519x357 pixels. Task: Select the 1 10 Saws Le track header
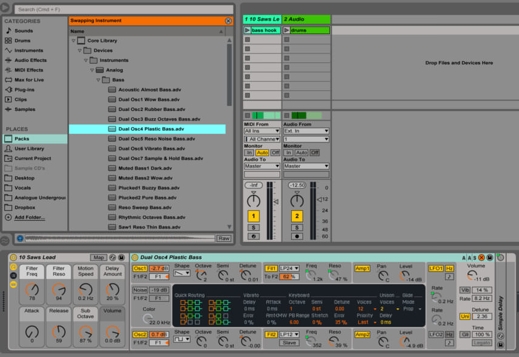pos(262,19)
